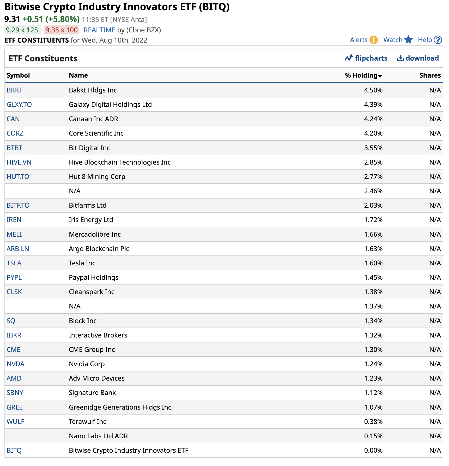449x466 pixels.
Task: Click the download arrow icon
Action: [x=400, y=58]
